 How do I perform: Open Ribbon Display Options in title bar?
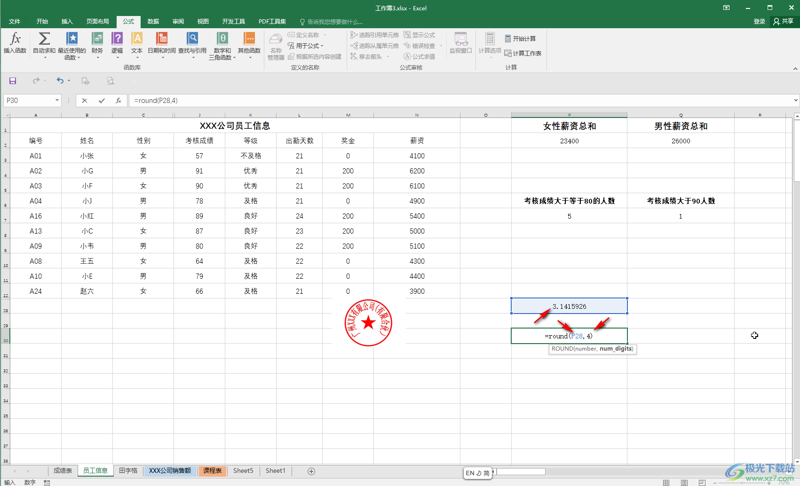[726, 8]
